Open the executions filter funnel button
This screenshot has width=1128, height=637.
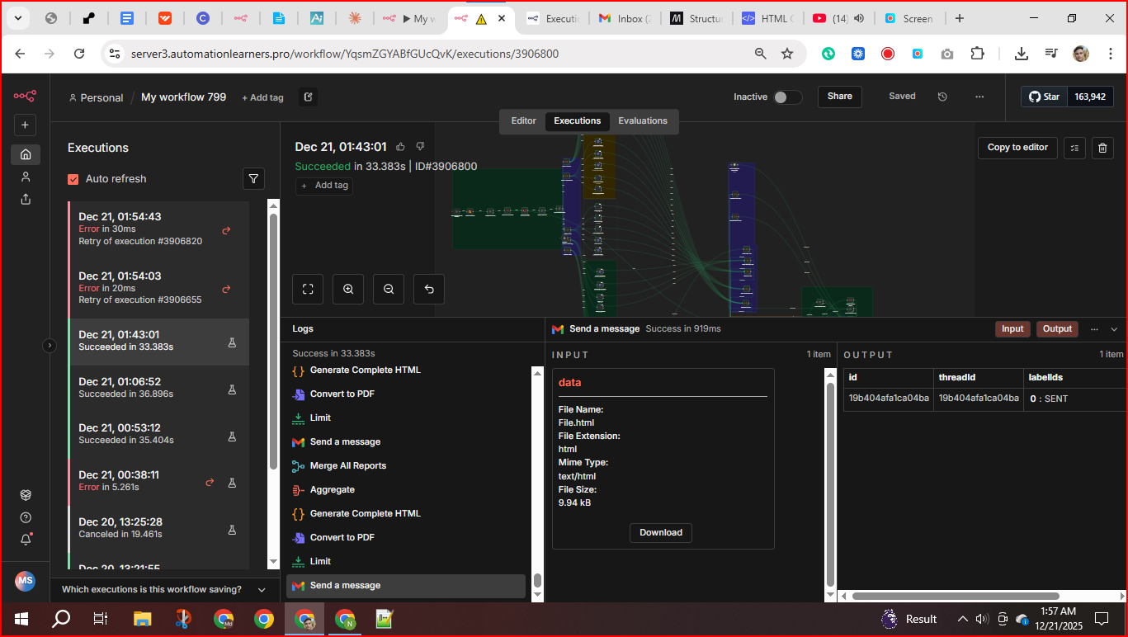click(x=253, y=178)
